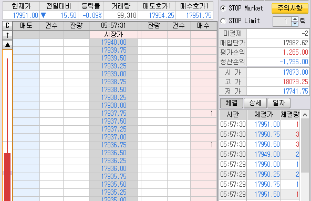Click the C button above the order ladder
The height and width of the screenshot is (201, 311).
pyautogui.click(x=7, y=26)
